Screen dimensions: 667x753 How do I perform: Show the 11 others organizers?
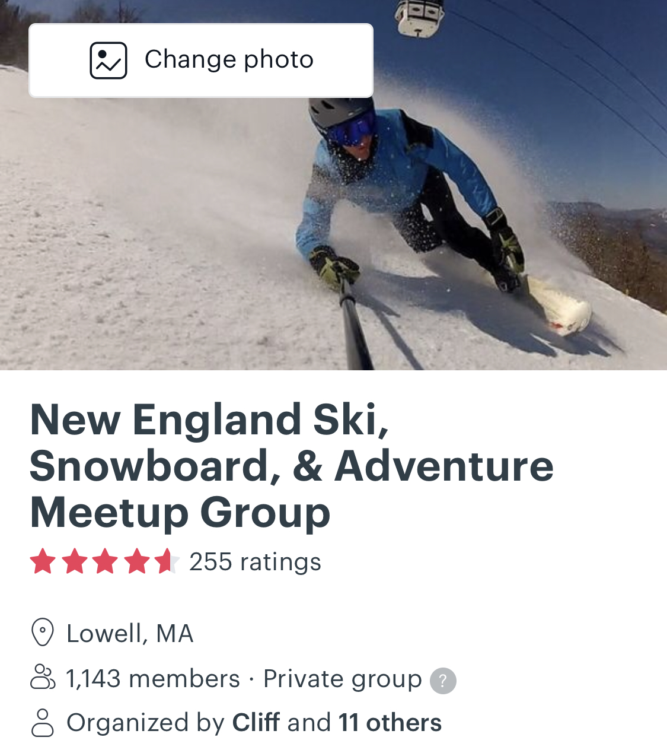390,723
